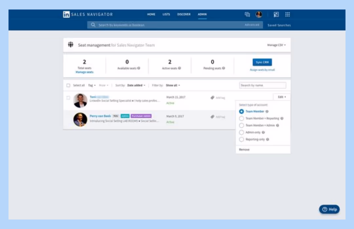Click the info icon next to Admin-only
This screenshot has height=229, width=354.
click(263, 132)
